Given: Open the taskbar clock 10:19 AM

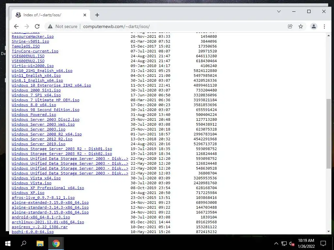Looking at the screenshot, I should (306, 243).
